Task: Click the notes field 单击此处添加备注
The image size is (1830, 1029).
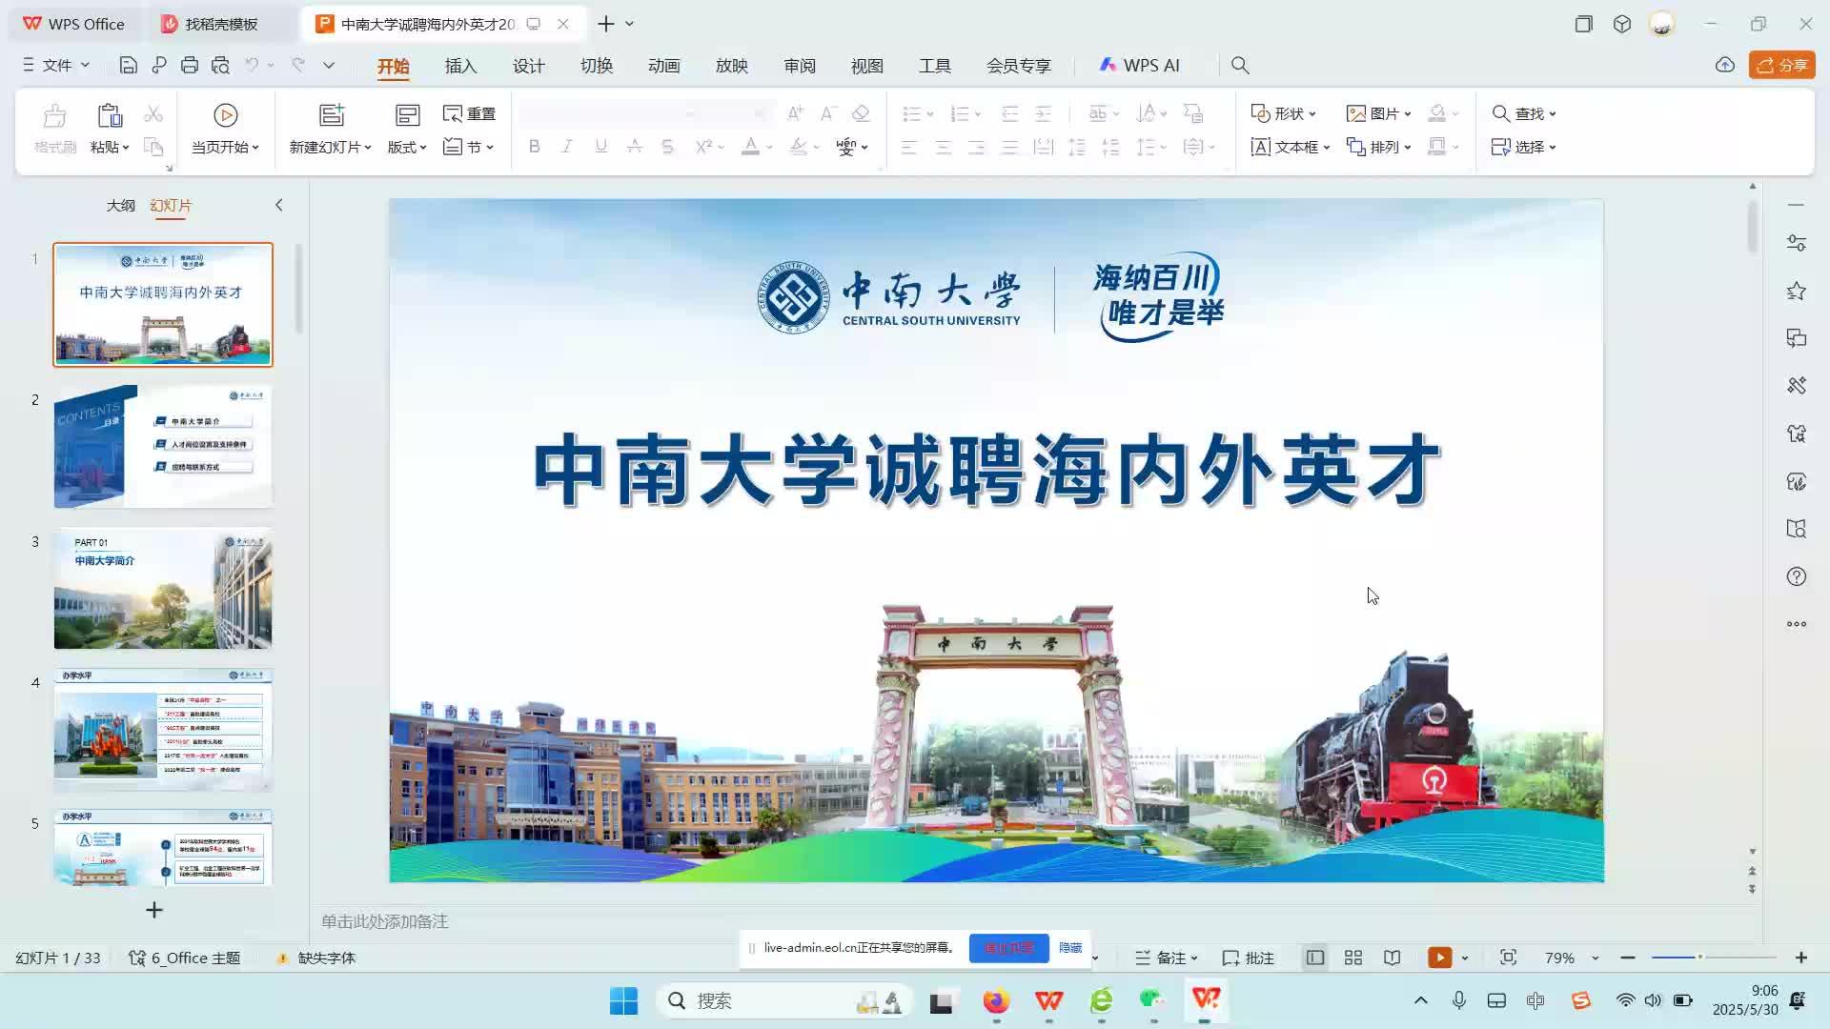Action: (384, 921)
